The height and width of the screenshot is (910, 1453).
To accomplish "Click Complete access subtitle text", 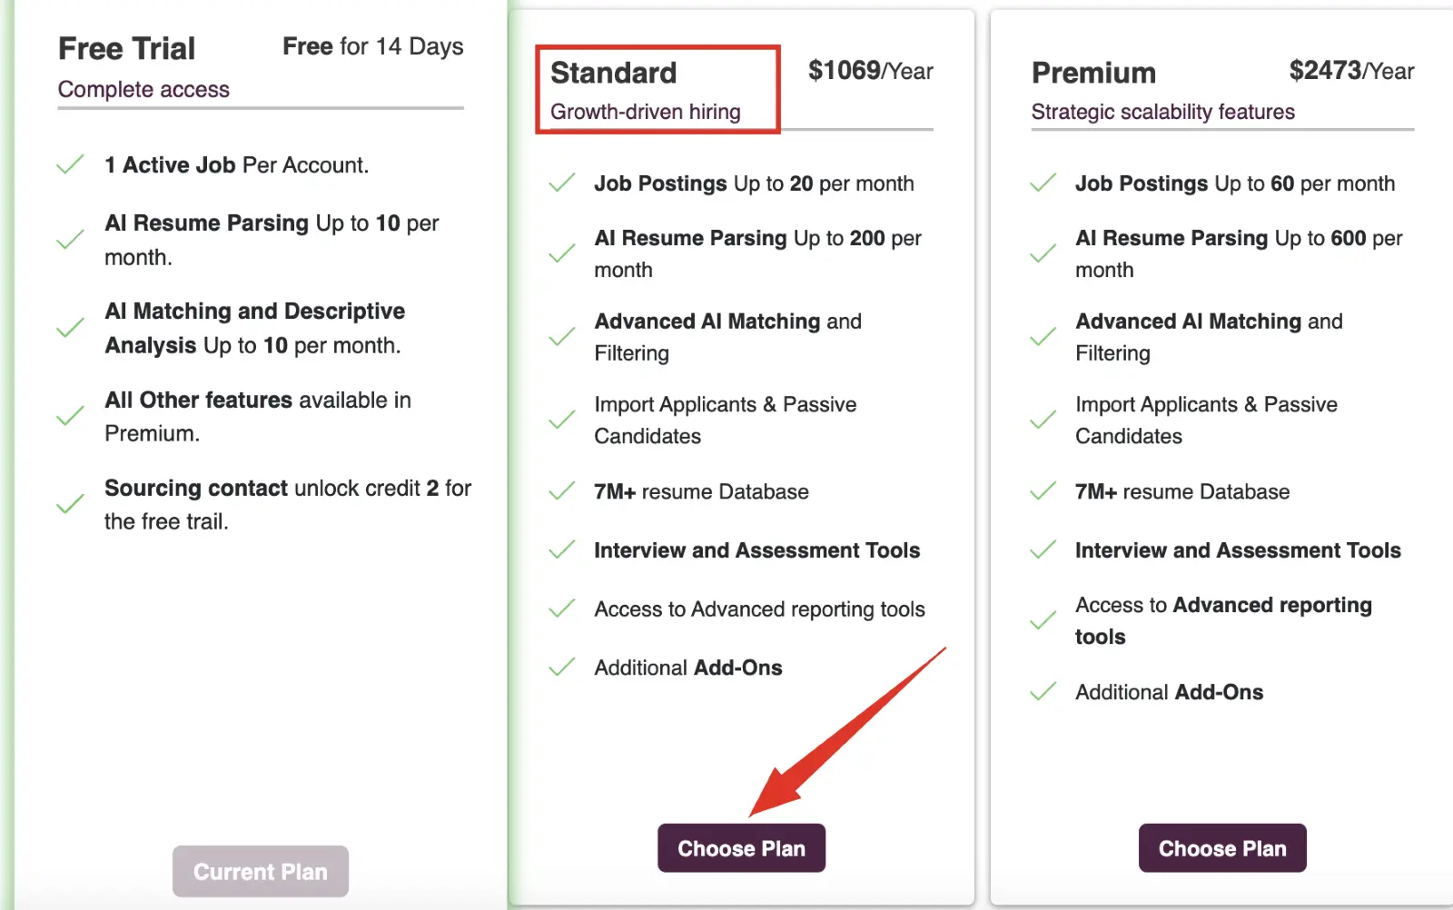I will (x=143, y=89).
